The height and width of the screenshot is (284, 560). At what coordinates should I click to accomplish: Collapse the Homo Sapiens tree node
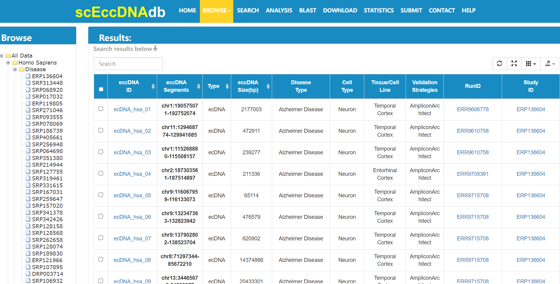[8, 62]
